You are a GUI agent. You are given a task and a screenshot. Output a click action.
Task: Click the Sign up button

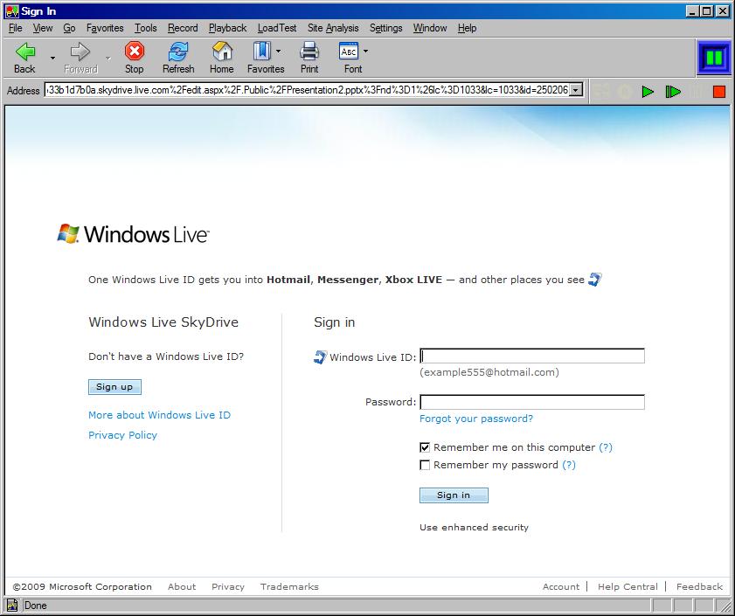(114, 387)
